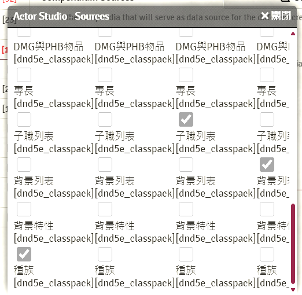Toggle 種族 checkbox in the second column
The width and height of the screenshot is (302, 295).
(105, 254)
